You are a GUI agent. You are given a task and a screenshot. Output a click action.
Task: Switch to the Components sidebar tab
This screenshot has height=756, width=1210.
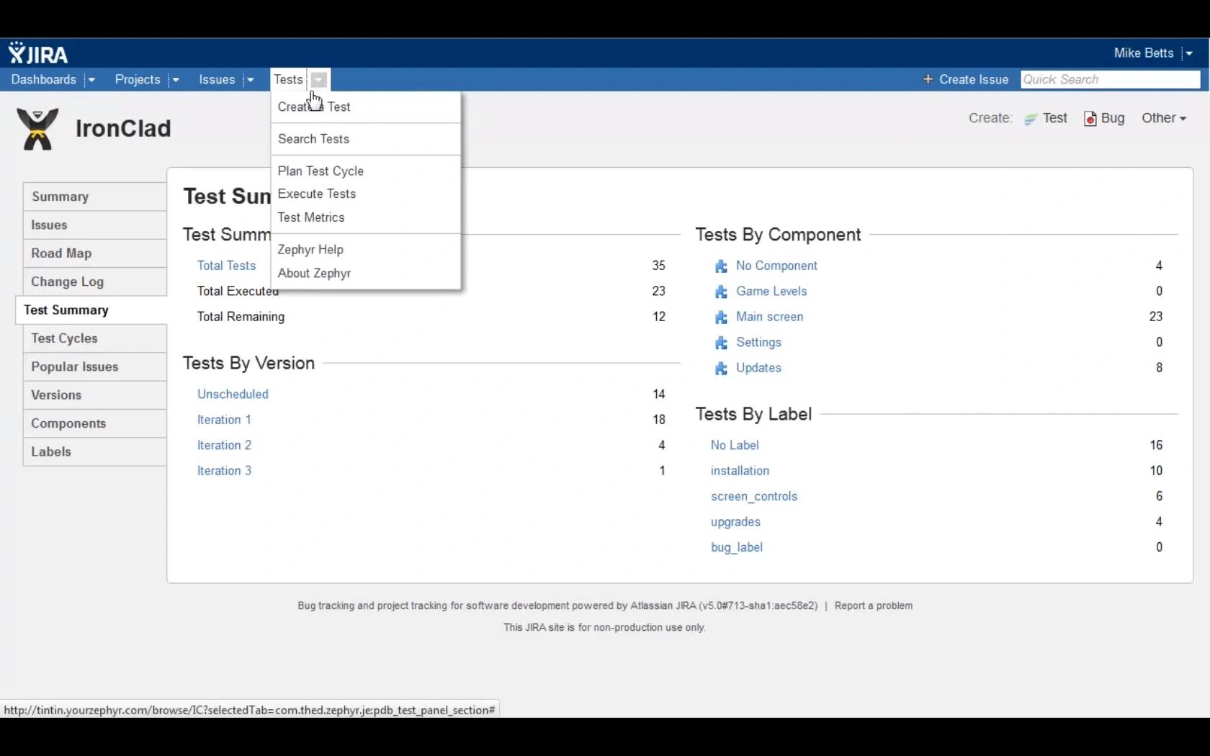click(x=95, y=423)
